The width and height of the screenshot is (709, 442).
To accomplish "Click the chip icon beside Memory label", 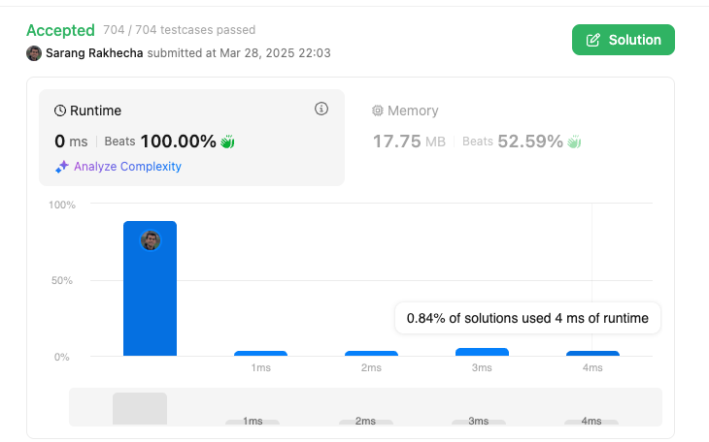I will (378, 111).
